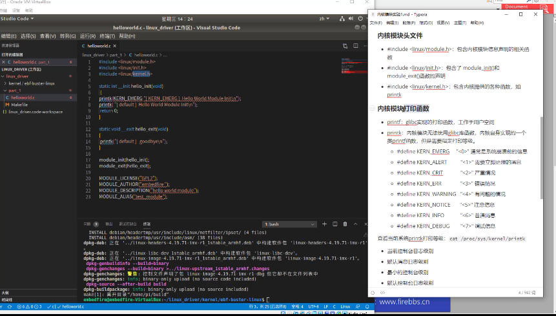
Task: Collapse the part_1 folder
Action: pyautogui.click(x=15, y=90)
